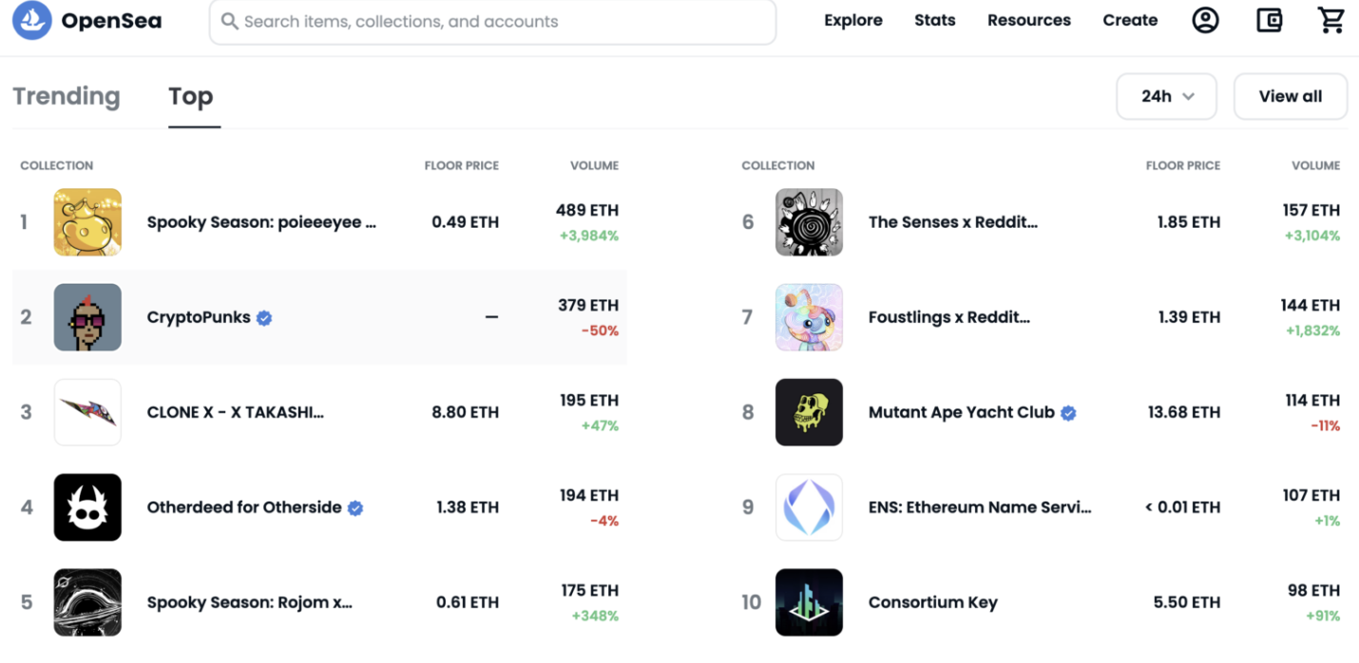Viewport: 1359px width, 663px height.
Task: Open The Senses x Reddit thumbnail
Action: [809, 222]
